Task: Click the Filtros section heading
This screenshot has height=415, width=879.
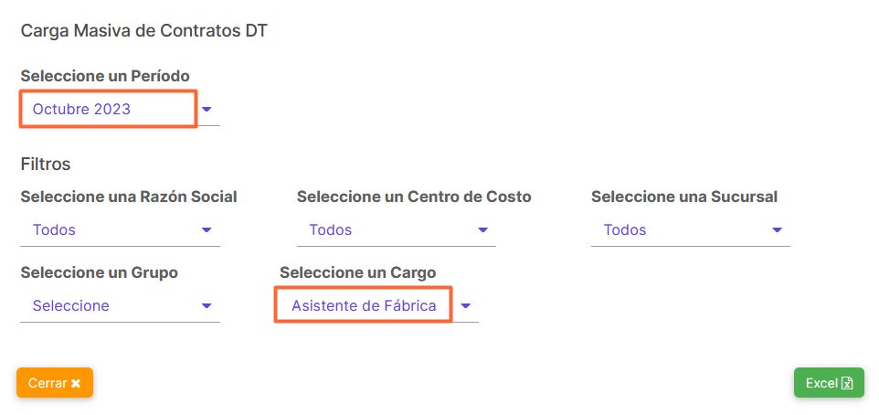Action: pos(46,165)
